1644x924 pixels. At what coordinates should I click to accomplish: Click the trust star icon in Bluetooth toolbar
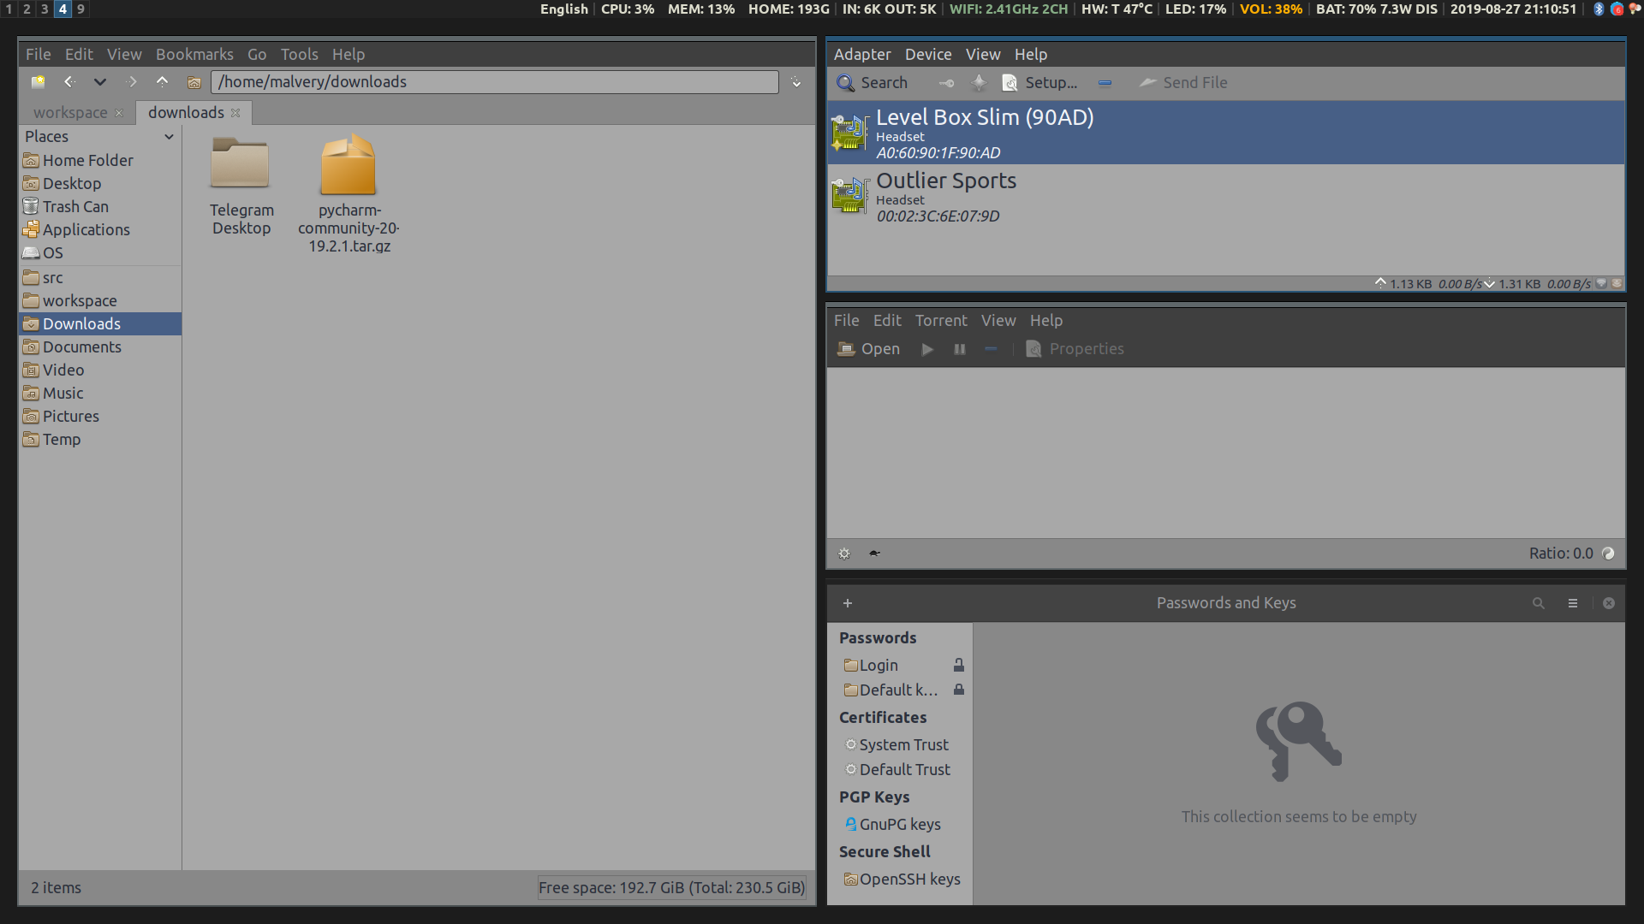[979, 83]
